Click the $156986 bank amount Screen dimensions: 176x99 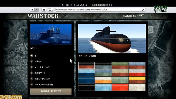point(161,11)
